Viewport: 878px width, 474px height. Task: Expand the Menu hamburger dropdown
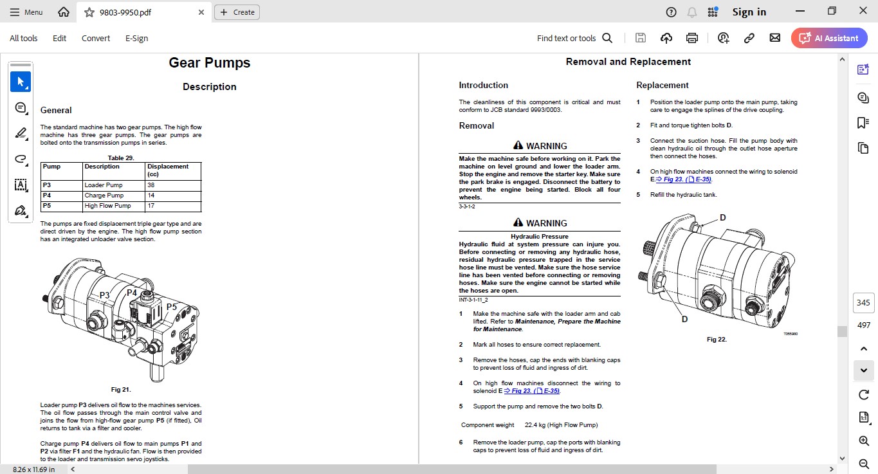(x=24, y=12)
